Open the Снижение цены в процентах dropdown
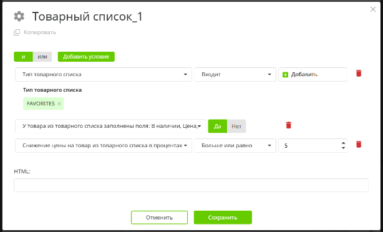This screenshot has width=383, height=232. (x=104, y=145)
